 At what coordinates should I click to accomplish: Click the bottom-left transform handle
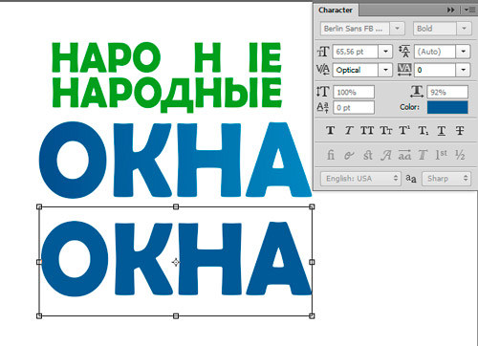coord(39,316)
